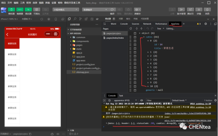Toggle checkbox beside the cates [11] row
Screen dimensions: 218x136
[135, 37]
